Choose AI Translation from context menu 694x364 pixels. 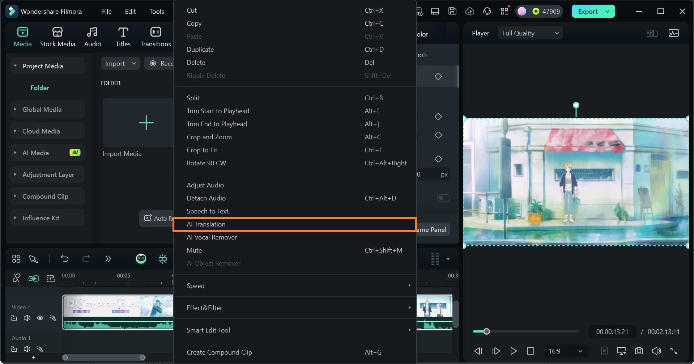[x=295, y=224]
